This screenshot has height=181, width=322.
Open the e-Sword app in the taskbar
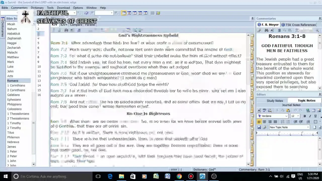[202, 176]
